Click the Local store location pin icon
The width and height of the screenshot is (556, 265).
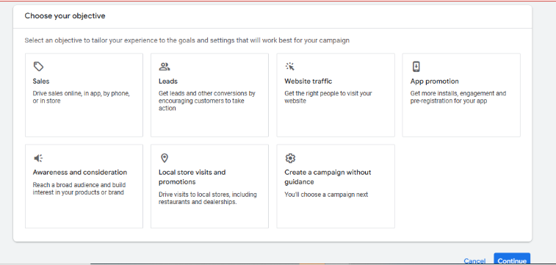165,158
